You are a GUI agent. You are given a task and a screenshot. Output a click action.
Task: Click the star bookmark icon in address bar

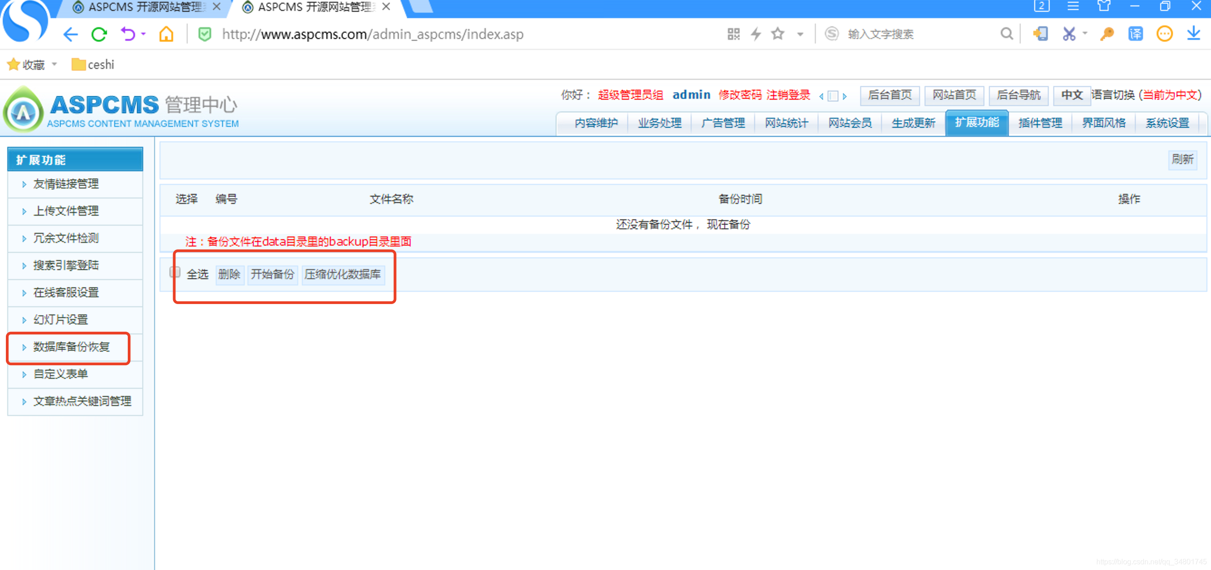(x=778, y=34)
